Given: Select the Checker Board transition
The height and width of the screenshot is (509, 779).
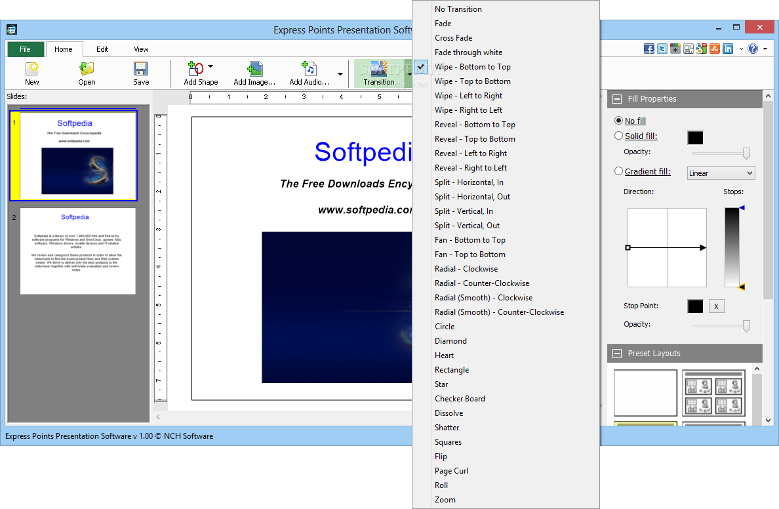Looking at the screenshot, I should coord(506,398).
